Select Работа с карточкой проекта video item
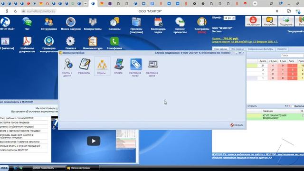This screenshot has width=304, height=171. [24, 131]
